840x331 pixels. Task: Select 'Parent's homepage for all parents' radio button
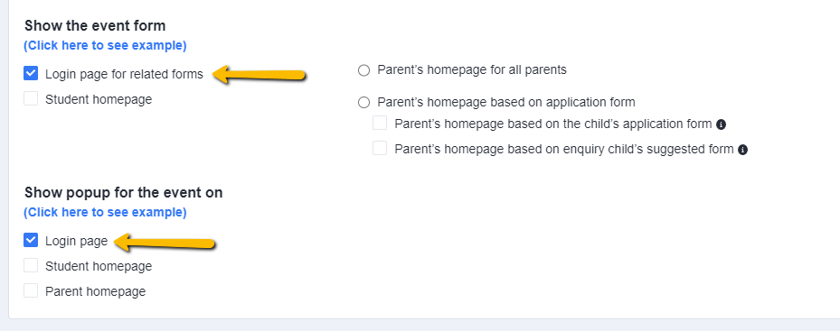(363, 70)
